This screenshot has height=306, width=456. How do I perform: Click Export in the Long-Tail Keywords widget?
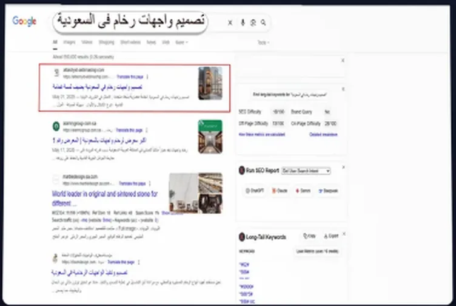(331, 236)
